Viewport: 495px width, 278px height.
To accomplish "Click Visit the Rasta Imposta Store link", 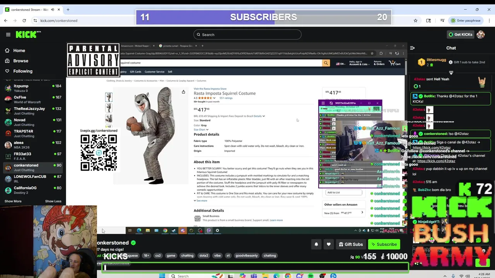I will (210, 89).
